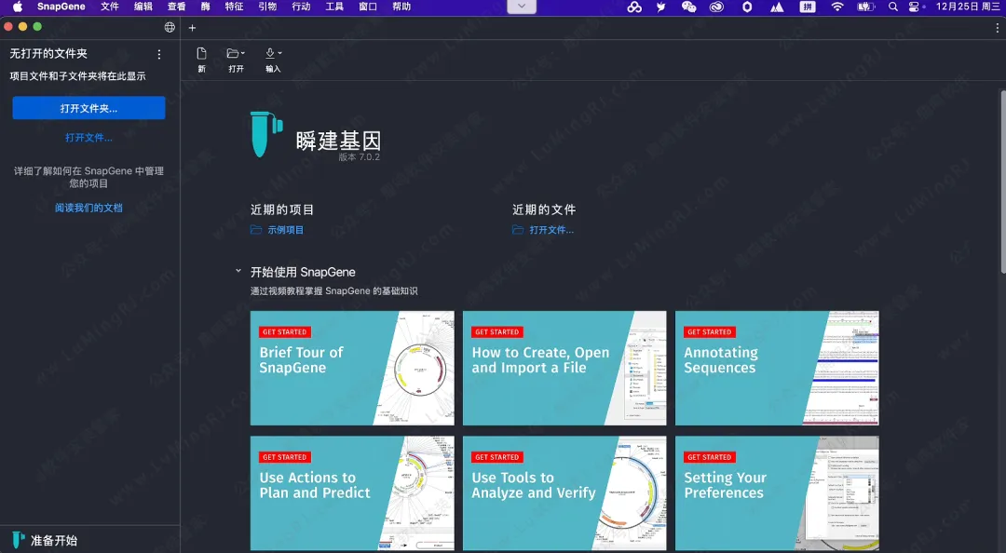This screenshot has width=1006, height=553.
Task: Open Spotlight search in the menu bar
Action: (x=891, y=7)
